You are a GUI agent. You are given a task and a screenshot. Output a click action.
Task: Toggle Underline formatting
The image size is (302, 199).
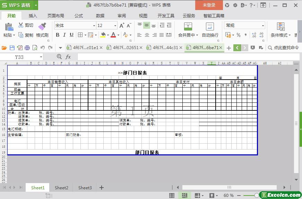[x=71, y=35]
